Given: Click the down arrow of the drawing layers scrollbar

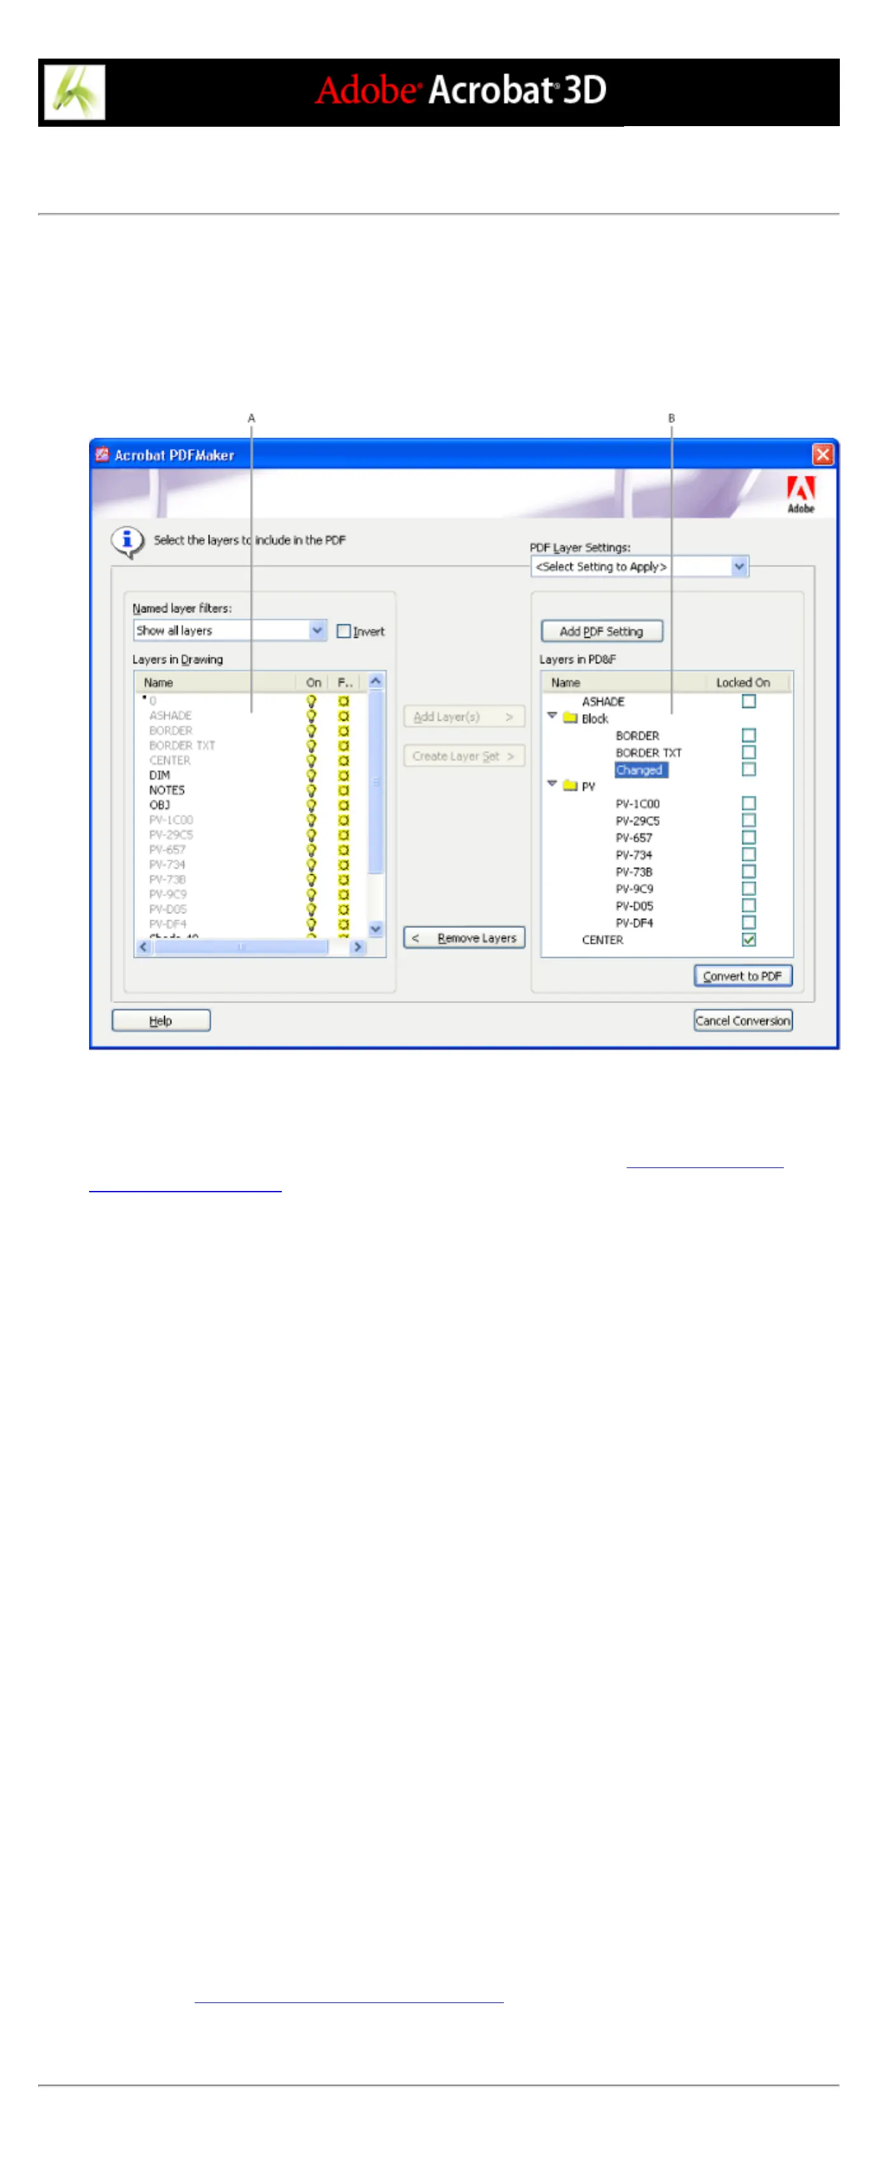Looking at the screenshot, I should click(376, 929).
